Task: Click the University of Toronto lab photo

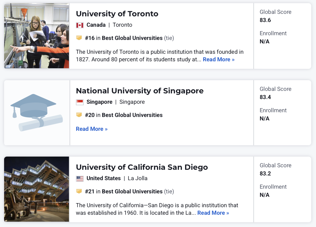Action: click(37, 36)
